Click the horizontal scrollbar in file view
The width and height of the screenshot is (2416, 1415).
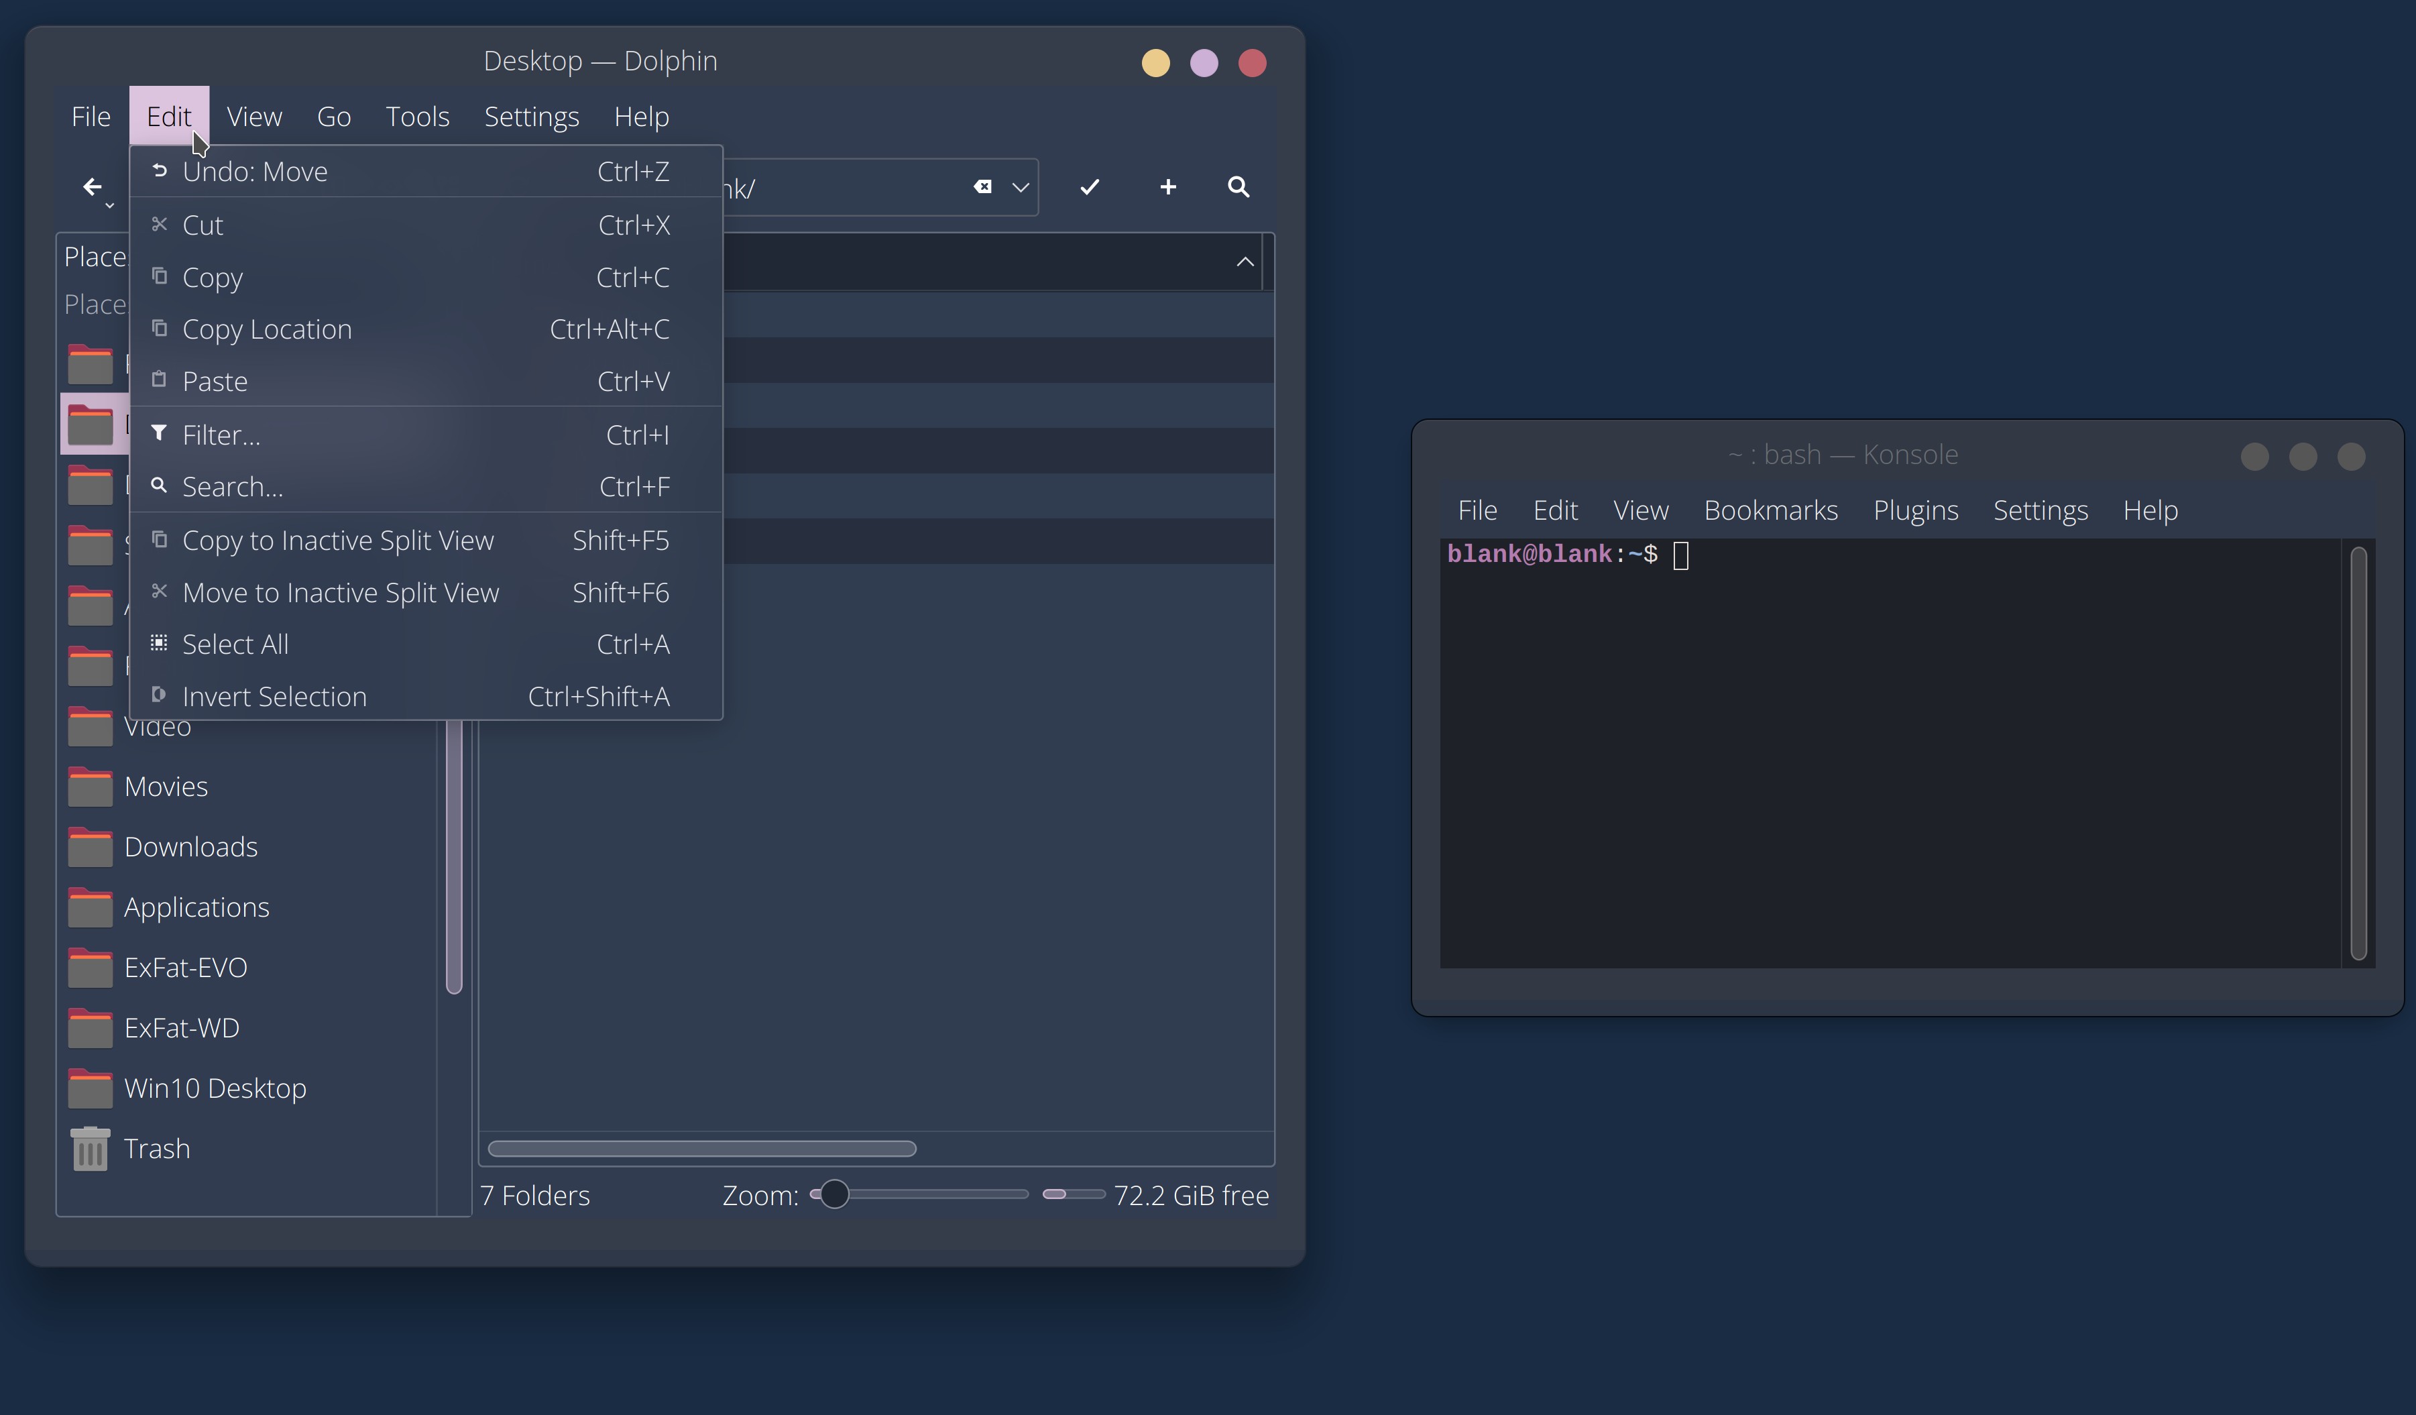click(x=702, y=1149)
